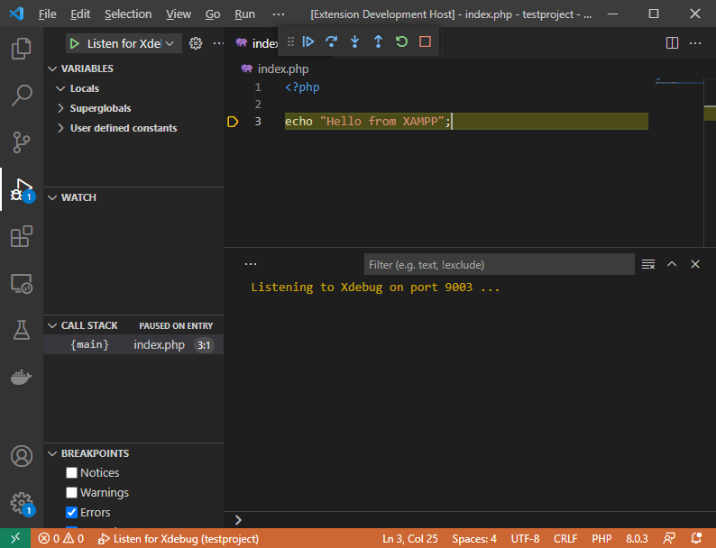Open the Run menu
Image resolution: width=716 pixels, height=548 pixels.
coord(244,14)
